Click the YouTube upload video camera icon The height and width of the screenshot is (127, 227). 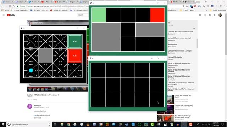pos(200,15)
